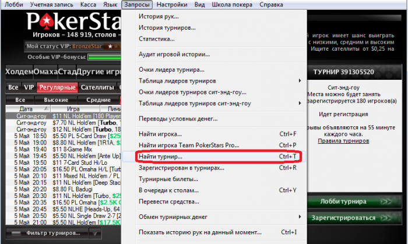Select Найти игрока... entry
The image size is (408, 244).
click(214, 134)
